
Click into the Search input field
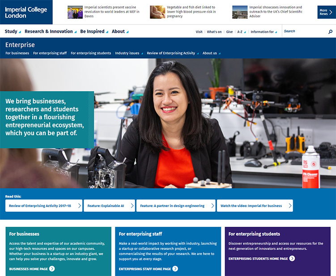click(304, 31)
